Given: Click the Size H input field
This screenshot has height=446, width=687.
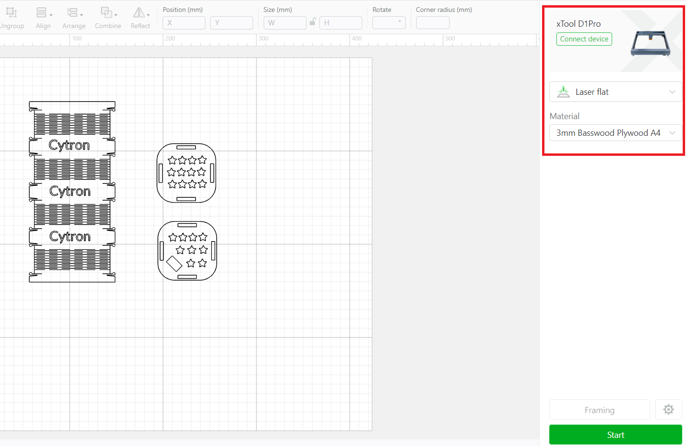Looking at the screenshot, I should (x=341, y=22).
